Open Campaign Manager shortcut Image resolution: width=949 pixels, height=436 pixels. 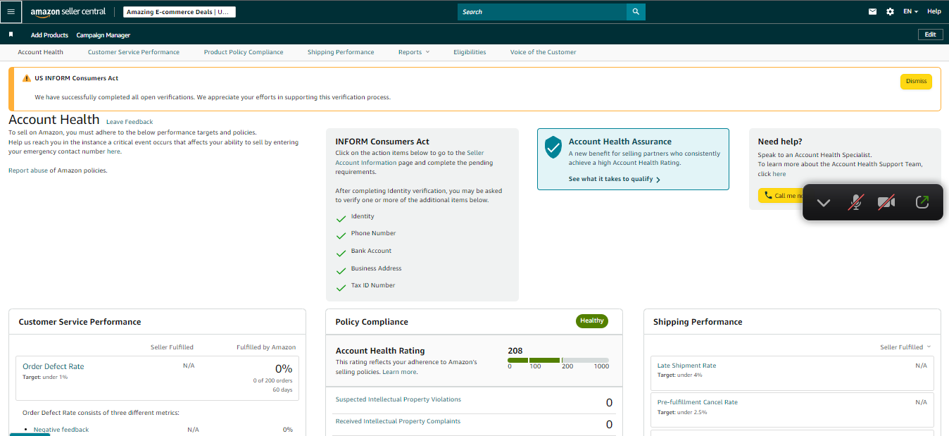tap(103, 35)
